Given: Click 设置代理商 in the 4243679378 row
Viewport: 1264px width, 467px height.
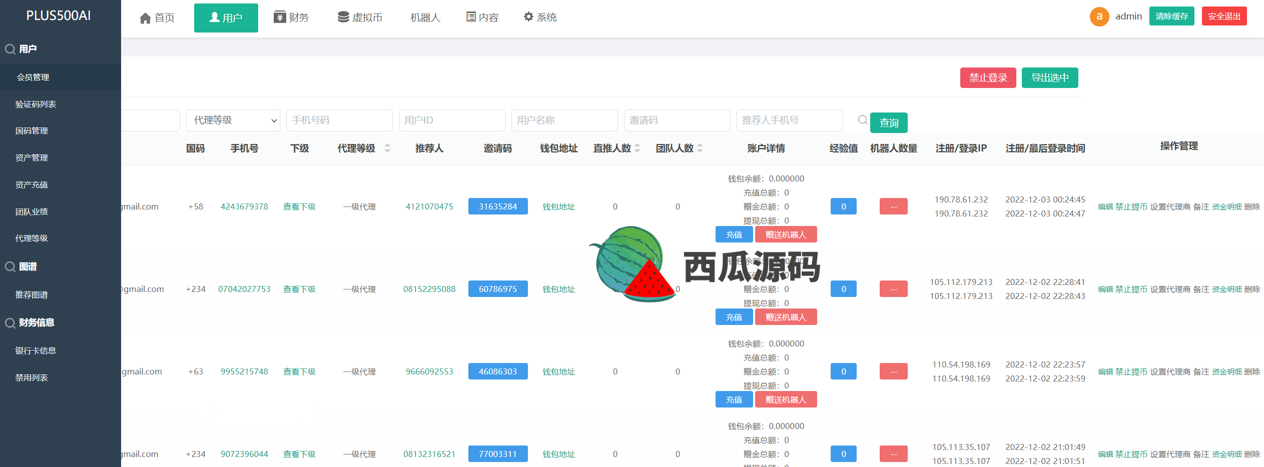Looking at the screenshot, I should [1170, 206].
